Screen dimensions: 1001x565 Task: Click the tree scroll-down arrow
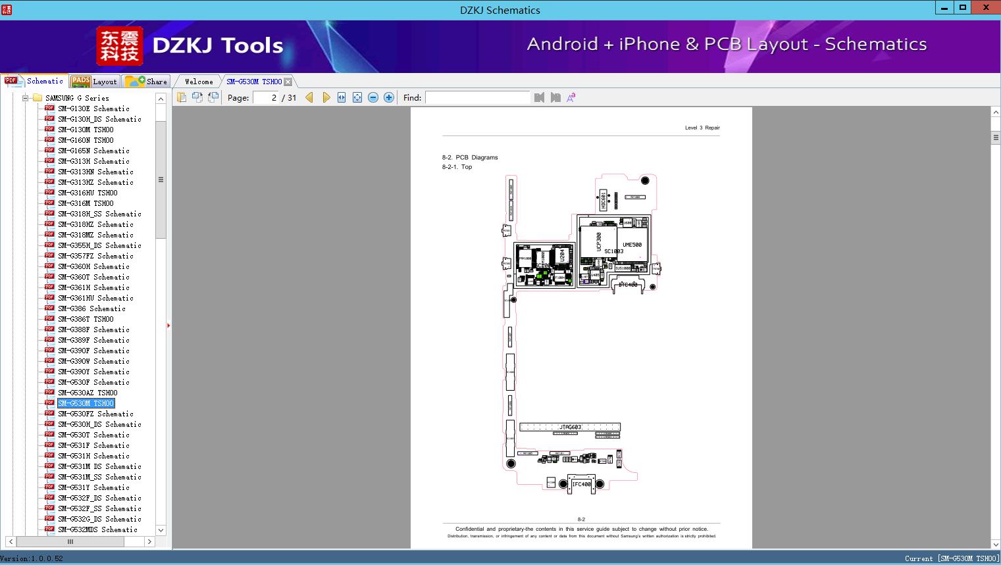[161, 530]
